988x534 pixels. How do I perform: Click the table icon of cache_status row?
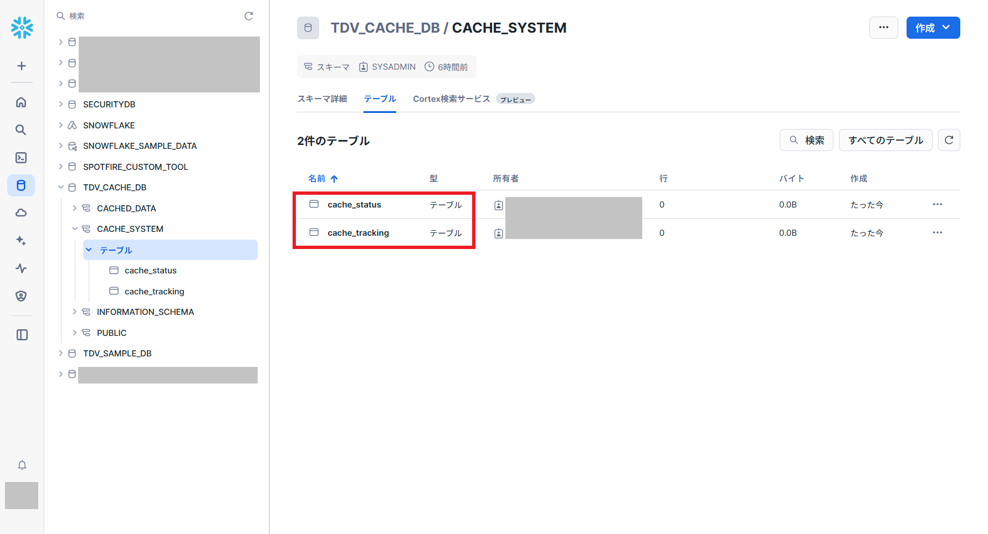314,204
